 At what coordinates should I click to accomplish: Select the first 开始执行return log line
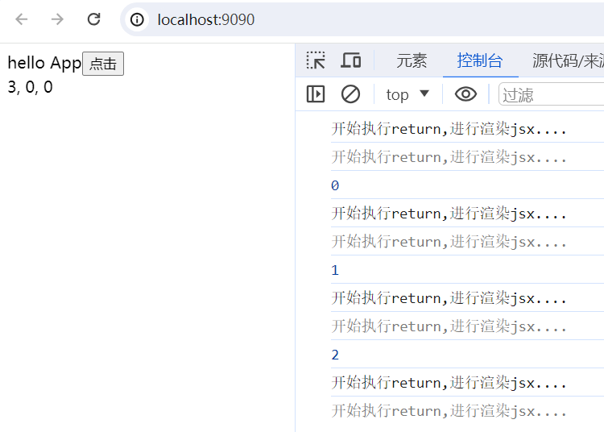[x=449, y=129]
